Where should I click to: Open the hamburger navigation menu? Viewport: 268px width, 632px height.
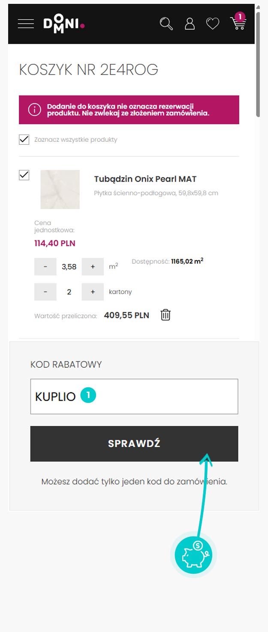tap(26, 24)
